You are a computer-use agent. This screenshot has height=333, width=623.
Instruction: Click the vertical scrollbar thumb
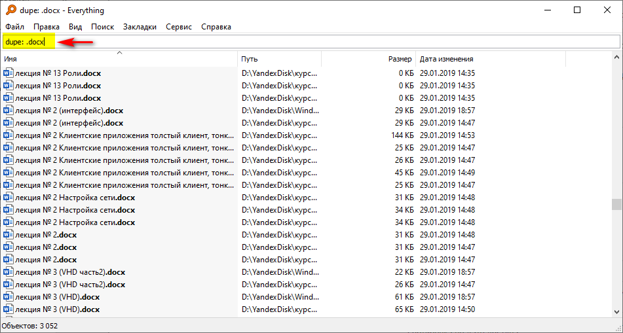tap(616, 205)
